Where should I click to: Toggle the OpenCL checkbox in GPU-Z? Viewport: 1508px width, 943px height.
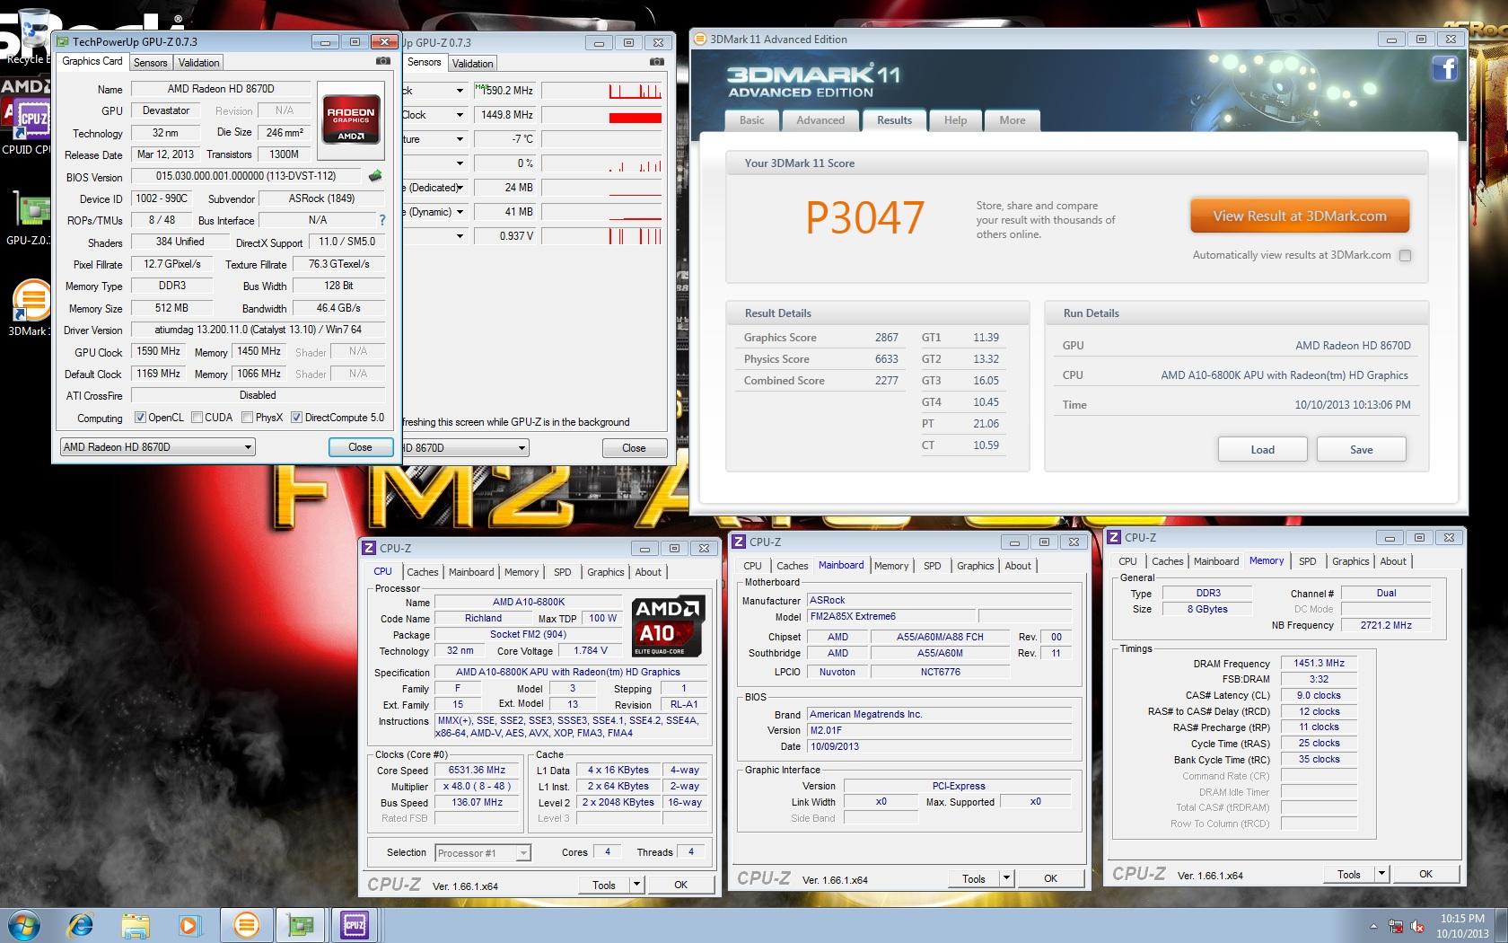point(140,418)
